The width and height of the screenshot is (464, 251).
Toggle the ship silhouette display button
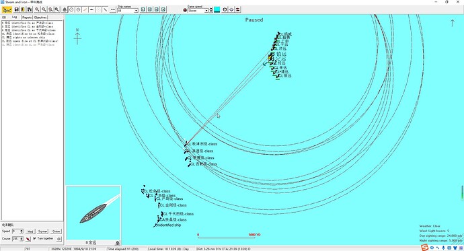pos(91,10)
